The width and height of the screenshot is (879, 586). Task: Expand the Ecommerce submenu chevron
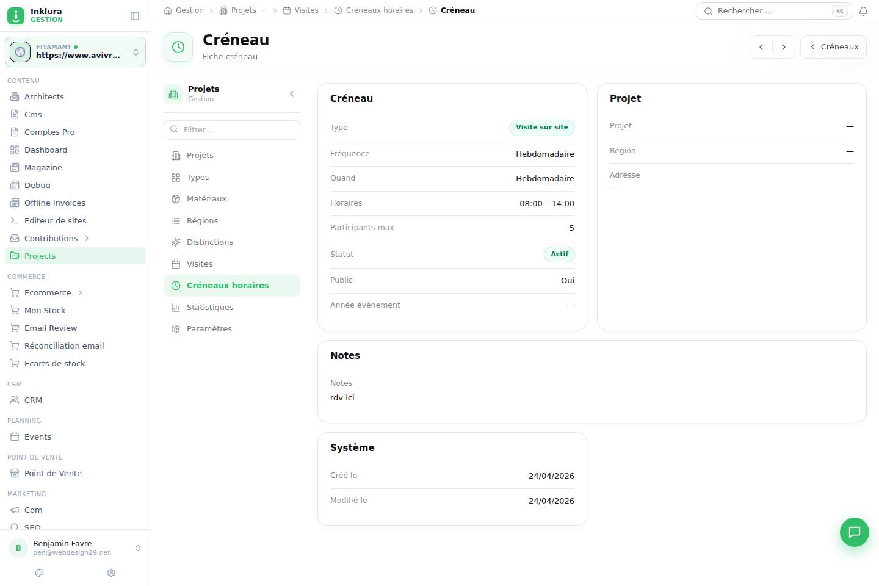coord(80,292)
